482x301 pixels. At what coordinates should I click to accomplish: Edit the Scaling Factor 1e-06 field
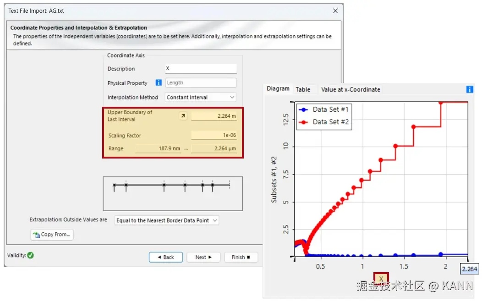pyautogui.click(x=214, y=135)
